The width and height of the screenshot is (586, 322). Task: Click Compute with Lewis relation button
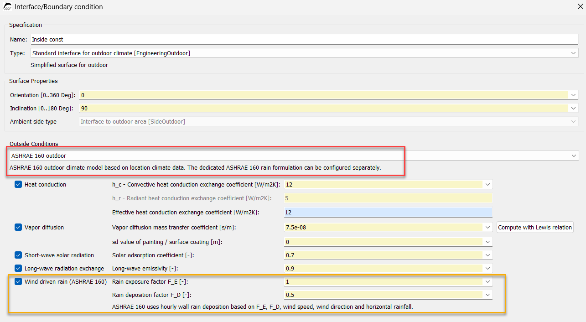[535, 228]
